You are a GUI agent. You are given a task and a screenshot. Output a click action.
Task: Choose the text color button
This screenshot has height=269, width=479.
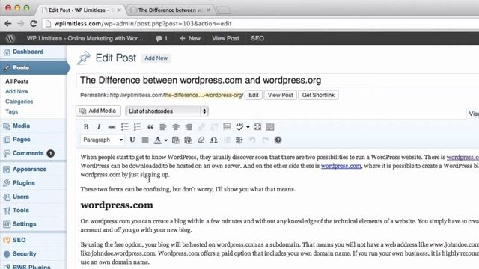[x=158, y=140]
